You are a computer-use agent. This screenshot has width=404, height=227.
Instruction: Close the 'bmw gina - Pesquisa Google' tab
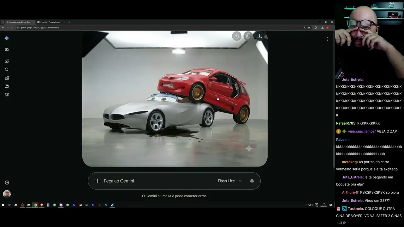(x=65, y=22)
